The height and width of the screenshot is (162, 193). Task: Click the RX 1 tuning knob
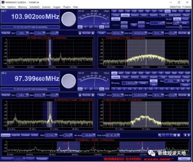click(x=69, y=19)
